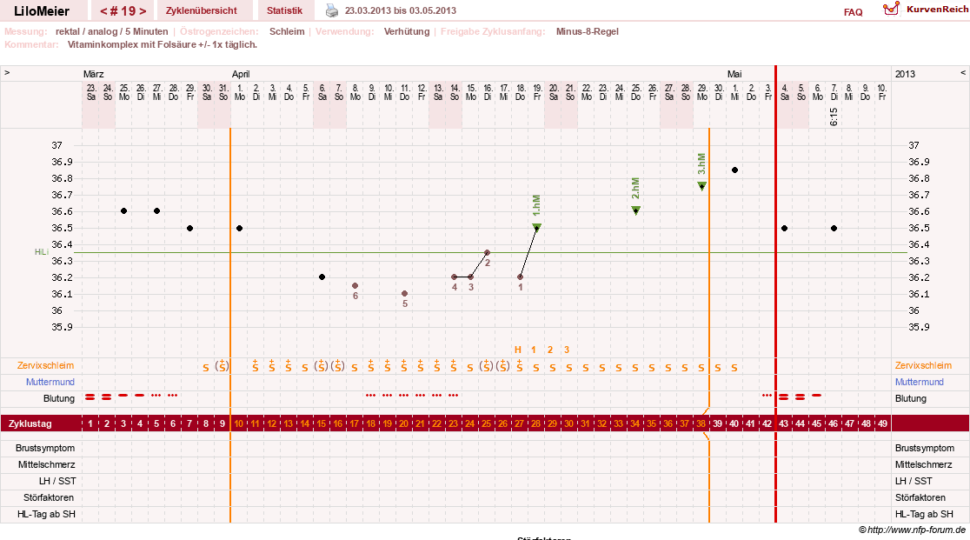Go to next cycle with the > arrow after # 19

pyautogui.click(x=143, y=11)
